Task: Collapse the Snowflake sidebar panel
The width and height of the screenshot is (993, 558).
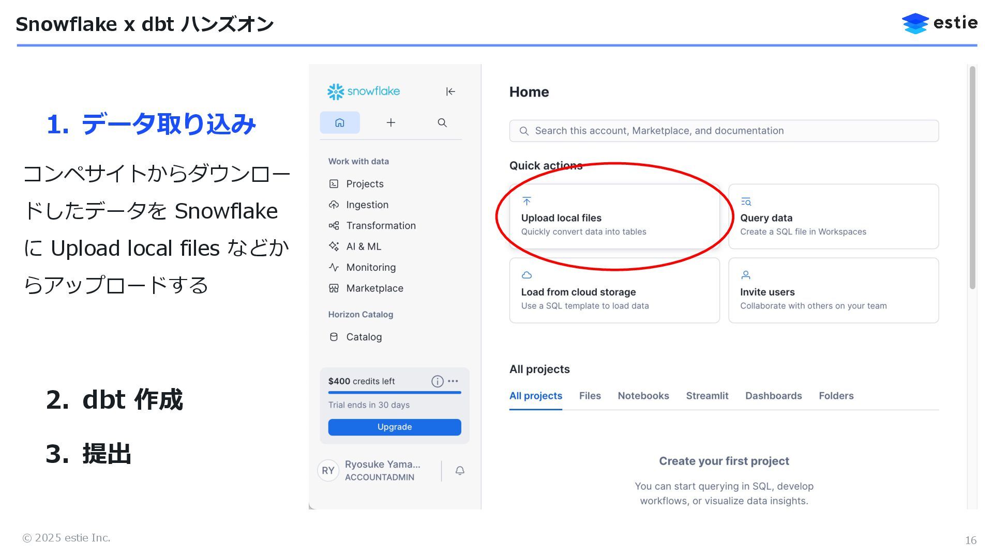Action: click(450, 91)
